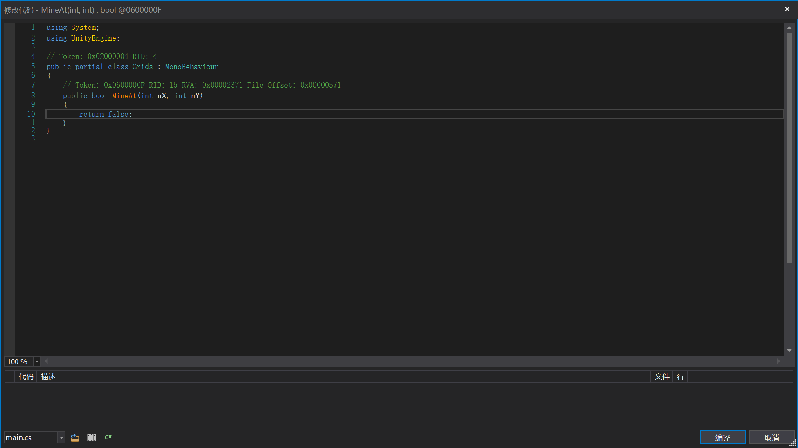Viewport: 798px width, 448px height.
Task: Click the C# language icon
Action: click(108, 437)
